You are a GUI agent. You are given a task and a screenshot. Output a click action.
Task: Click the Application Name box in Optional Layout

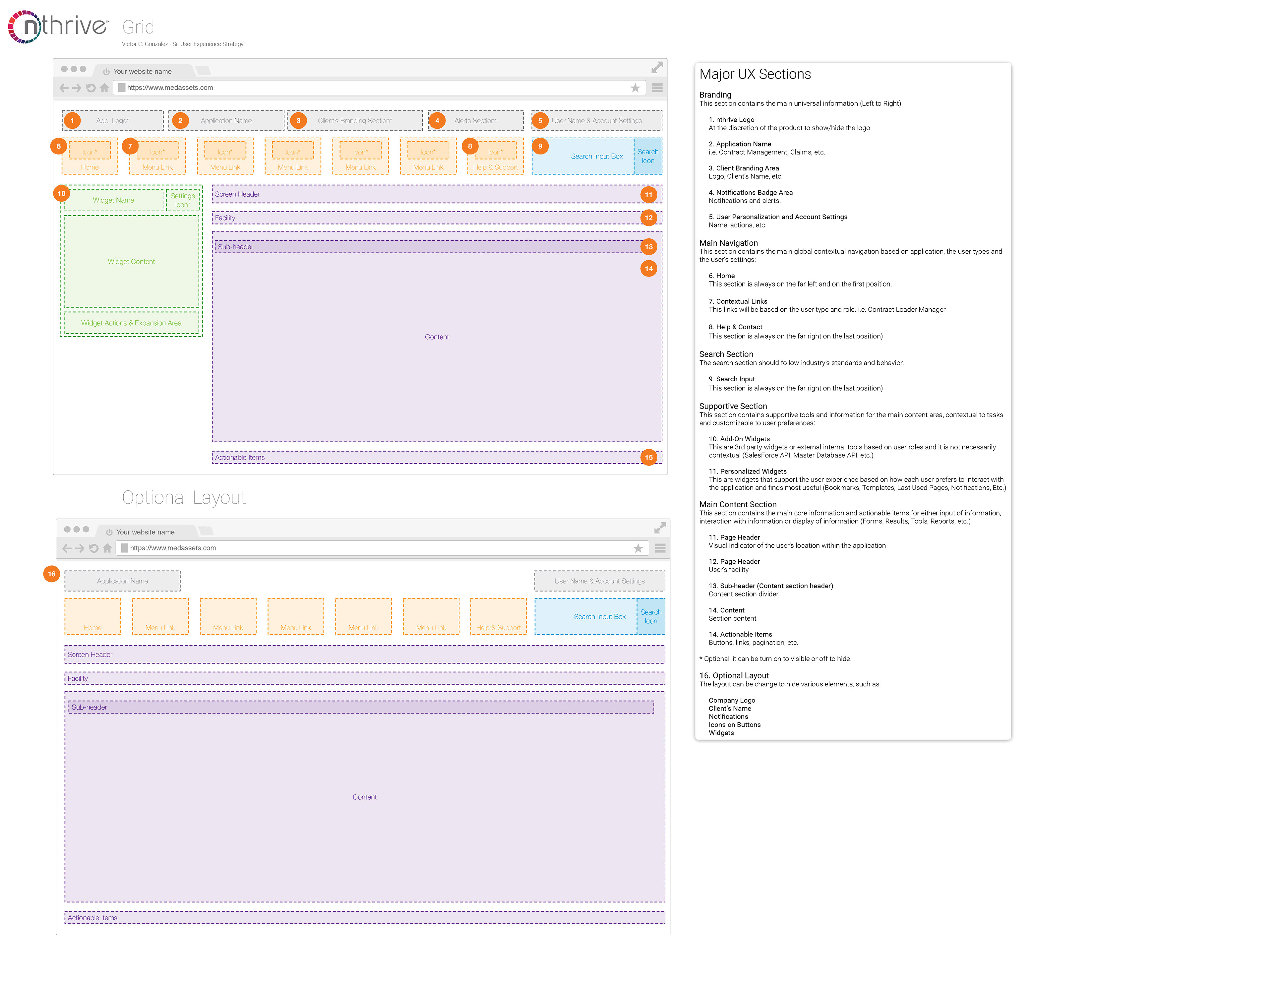click(122, 581)
